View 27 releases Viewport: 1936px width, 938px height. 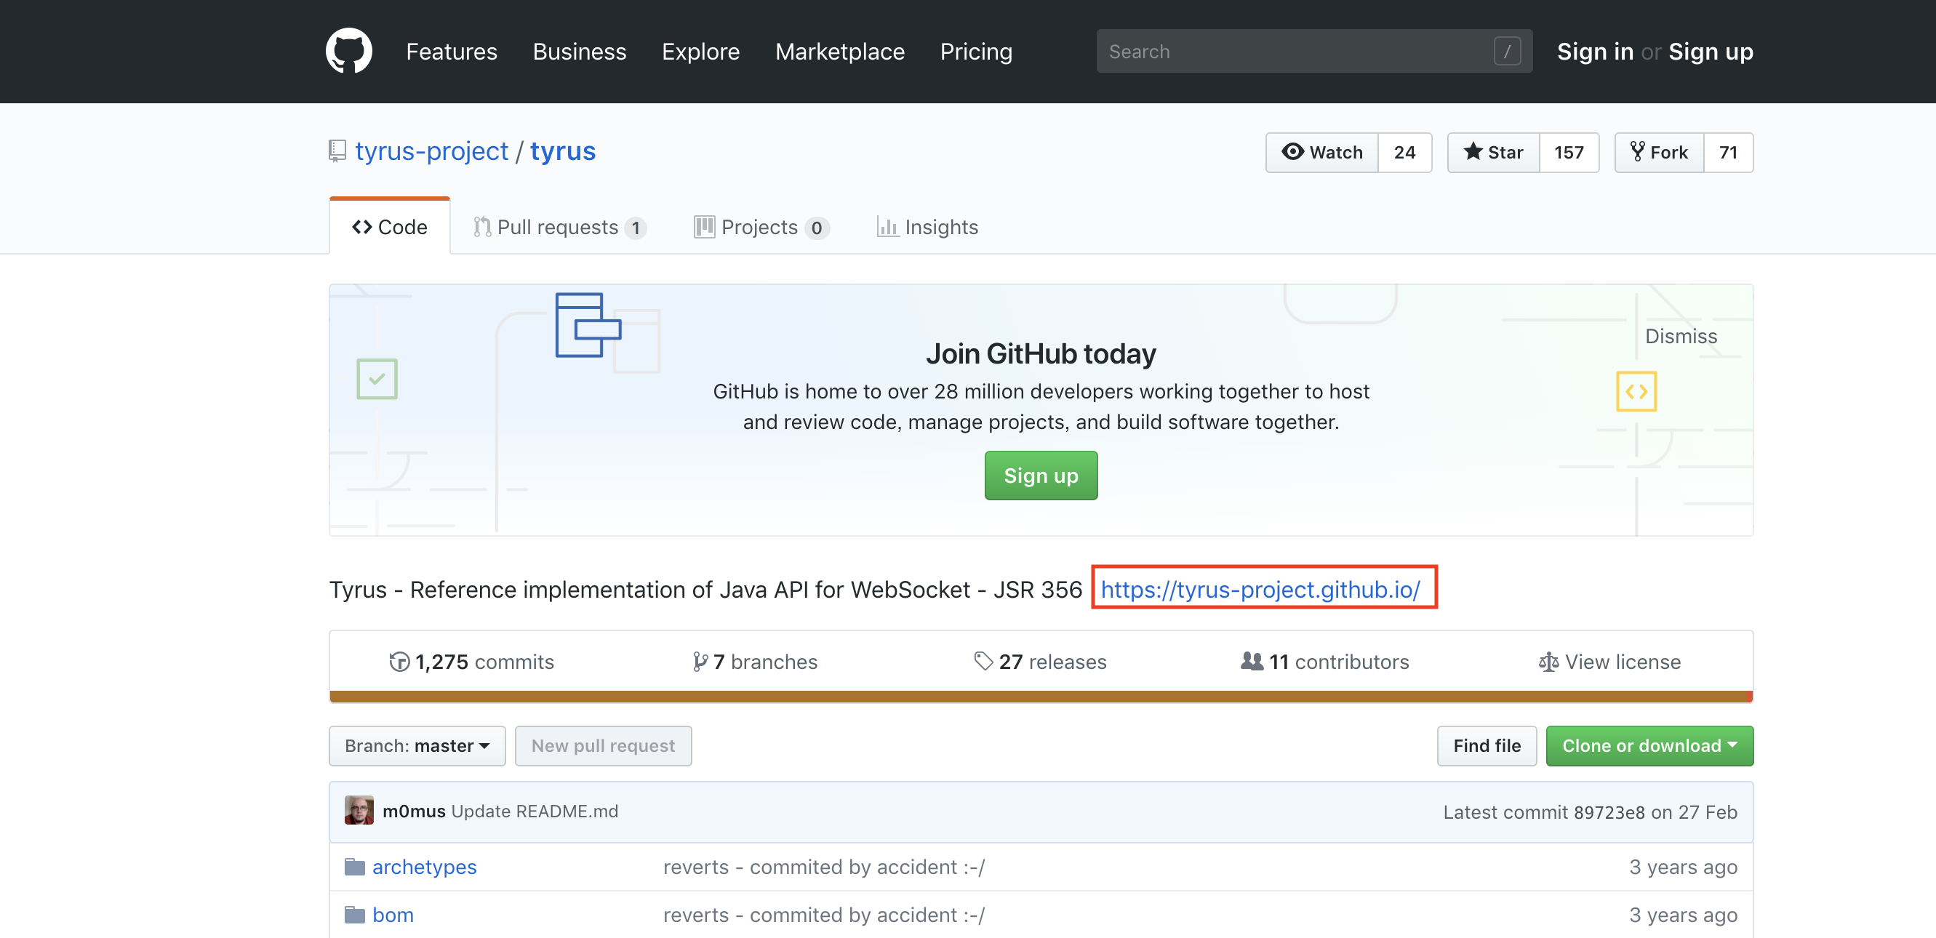click(1040, 662)
